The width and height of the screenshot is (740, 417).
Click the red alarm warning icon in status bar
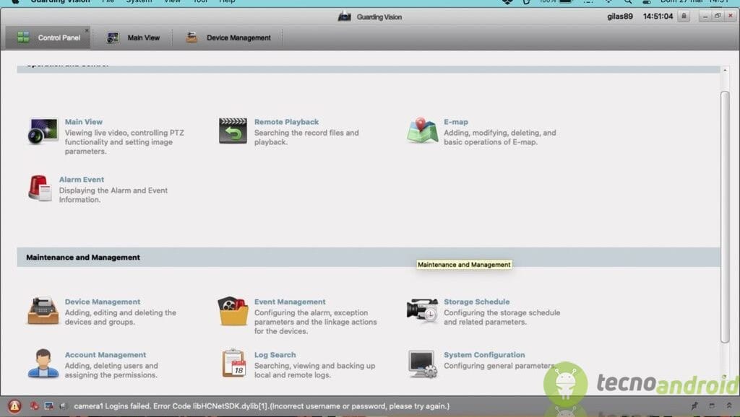[x=14, y=405]
